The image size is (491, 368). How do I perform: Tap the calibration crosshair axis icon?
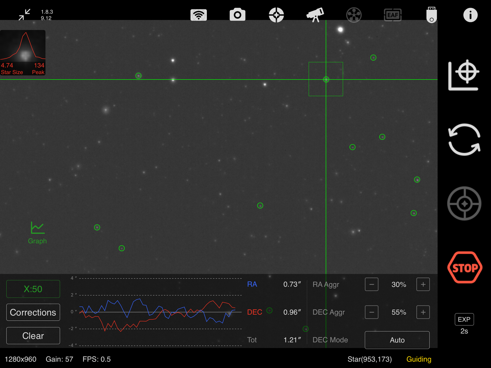[x=464, y=75]
